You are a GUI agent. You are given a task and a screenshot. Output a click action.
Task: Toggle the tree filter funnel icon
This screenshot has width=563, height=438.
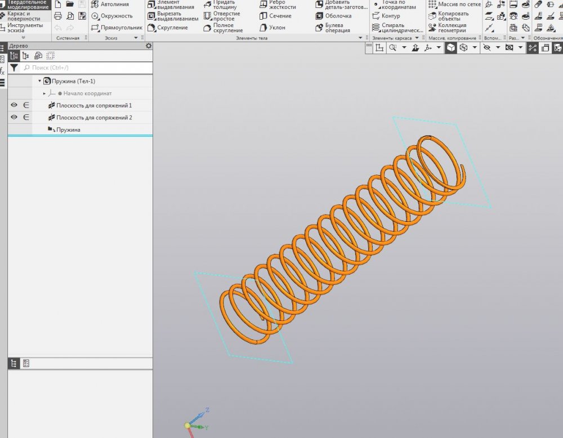tap(14, 68)
